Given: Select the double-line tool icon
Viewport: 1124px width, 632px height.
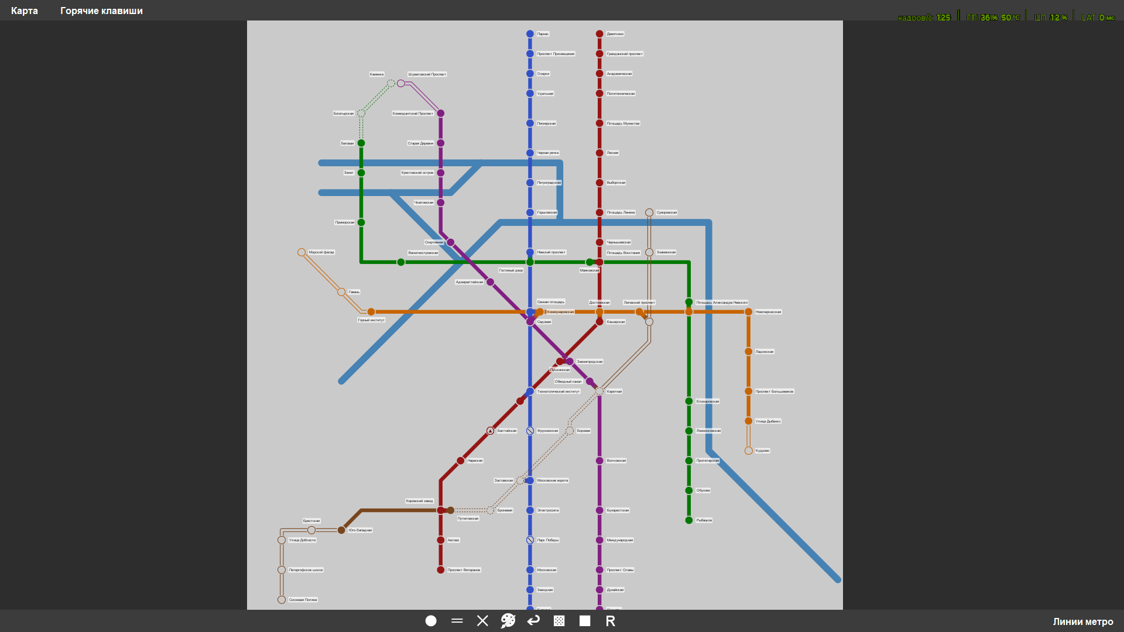Looking at the screenshot, I should click(457, 621).
